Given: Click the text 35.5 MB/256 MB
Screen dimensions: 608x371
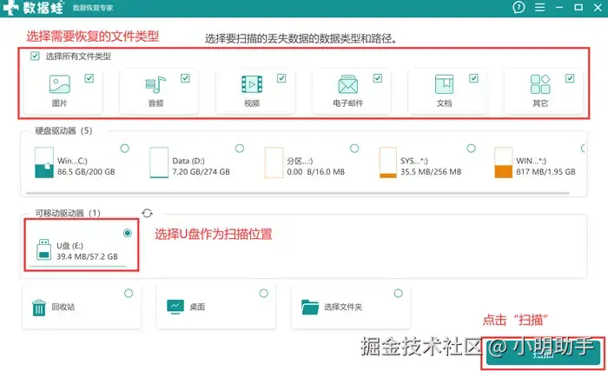Looking at the screenshot, I should tap(431, 172).
